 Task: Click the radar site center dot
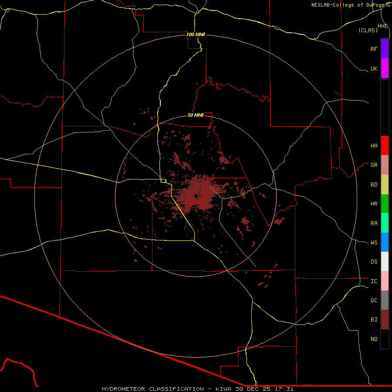pyautogui.click(x=196, y=196)
